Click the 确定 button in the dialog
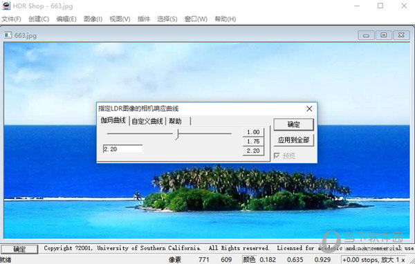Image resolution: width=415 pixels, height=264 pixels. click(293, 124)
